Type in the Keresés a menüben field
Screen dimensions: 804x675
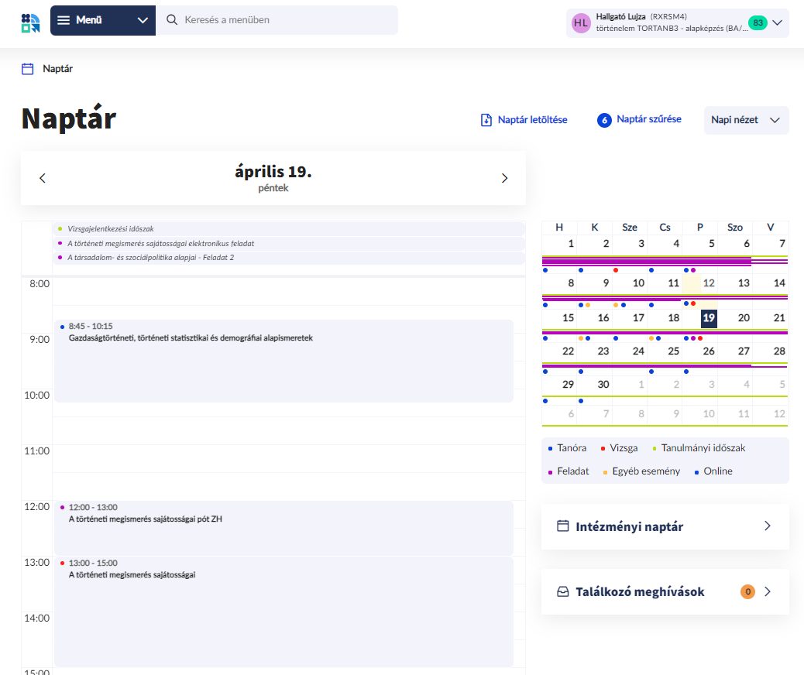(287, 20)
